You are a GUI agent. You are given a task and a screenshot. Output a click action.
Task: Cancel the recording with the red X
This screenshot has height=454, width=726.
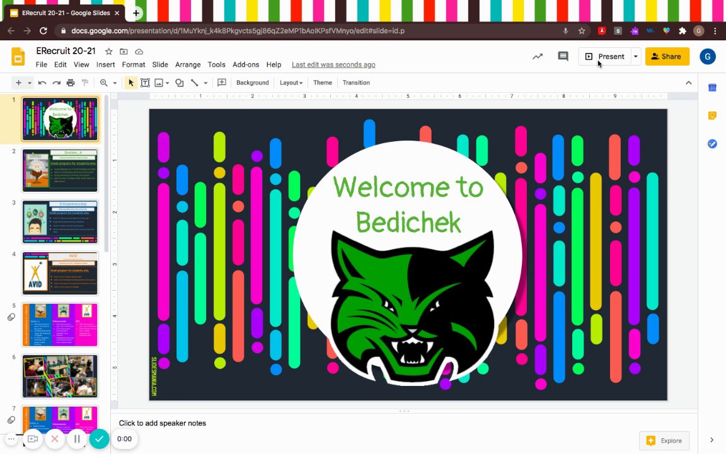(x=55, y=439)
